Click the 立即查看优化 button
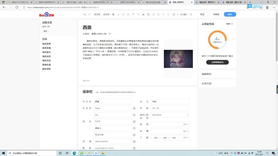278x156 pixels. (x=217, y=62)
